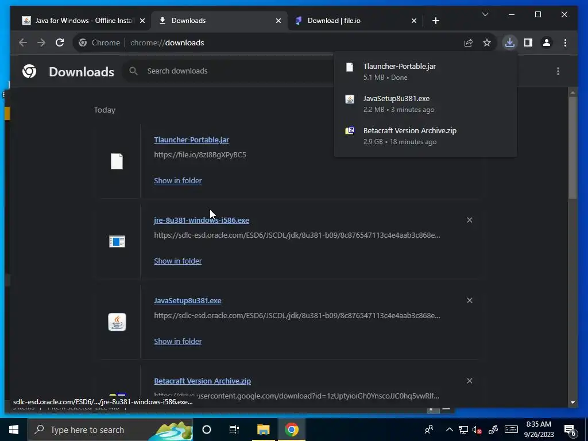Click the forward navigation arrow
This screenshot has width=588, height=441.
pyautogui.click(x=41, y=42)
